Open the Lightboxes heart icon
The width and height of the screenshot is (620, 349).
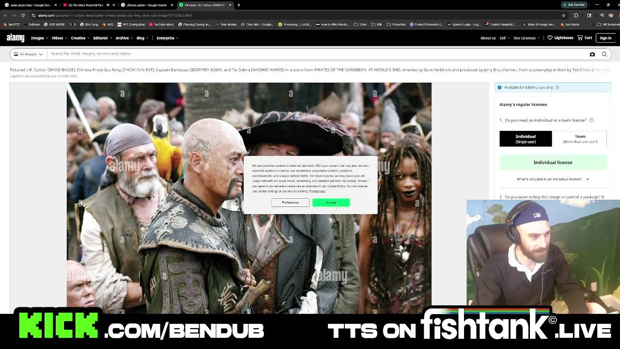(550, 38)
